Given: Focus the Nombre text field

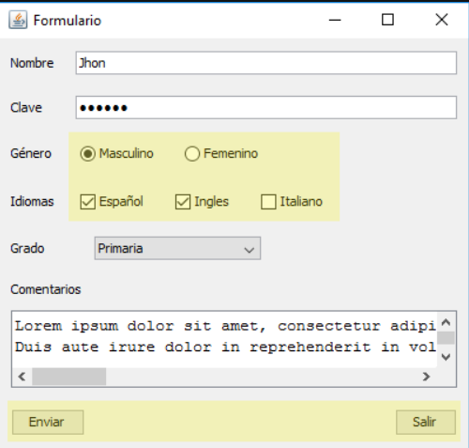Looking at the screenshot, I should [x=266, y=63].
